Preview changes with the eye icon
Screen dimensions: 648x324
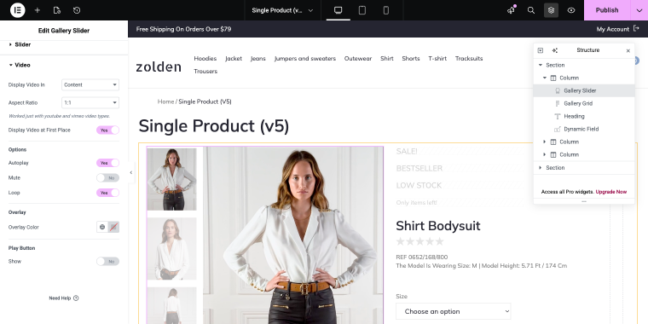pyautogui.click(x=571, y=10)
